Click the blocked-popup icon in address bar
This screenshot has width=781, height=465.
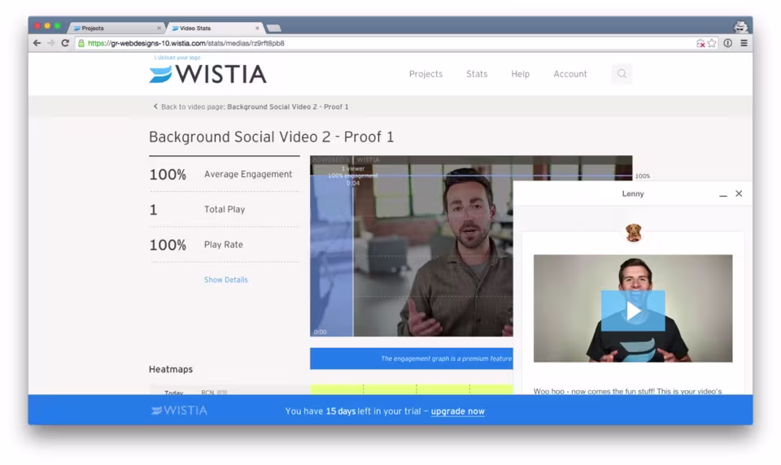pyautogui.click(x=700, y=43)
